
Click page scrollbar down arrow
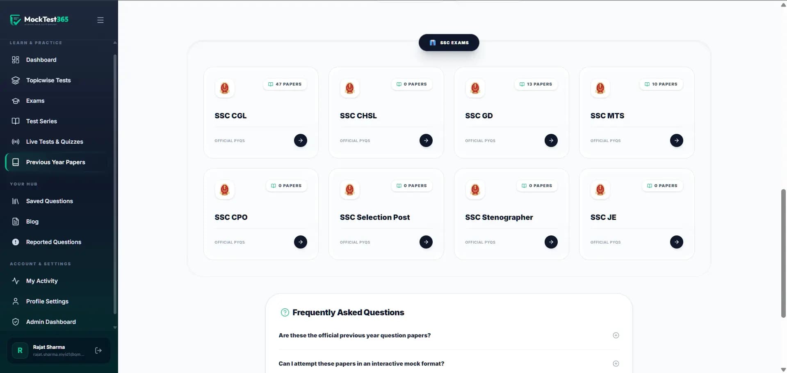pyautogui.click(x=783, y=369)
